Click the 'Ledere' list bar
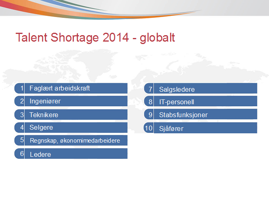Viewport: 269px width, 202px height. tap(76, 154)
